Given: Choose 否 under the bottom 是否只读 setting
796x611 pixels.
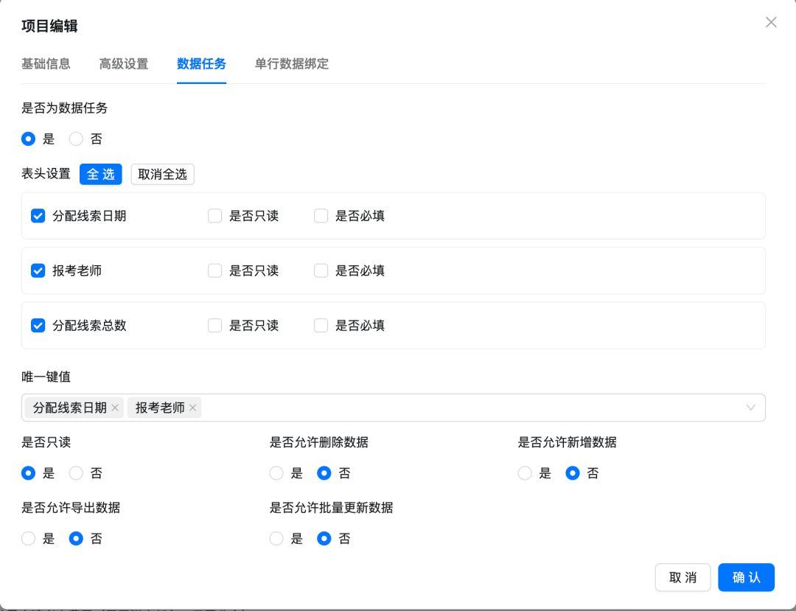Looking at the screenshot, I should [76, 473].
